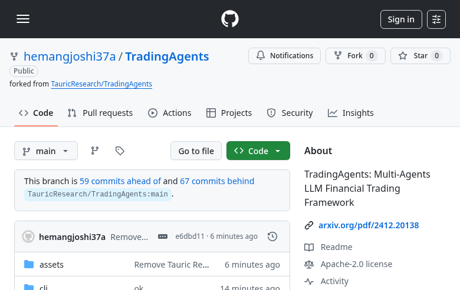Star the TradingAgents repository
This screenshot has height=290, width=460.
pos(420,56)
